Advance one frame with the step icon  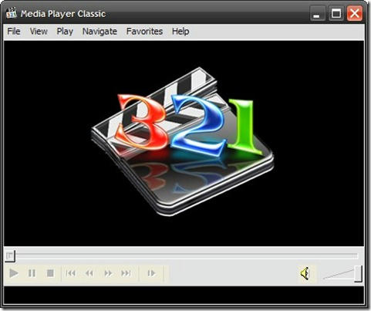click(151, 273)
